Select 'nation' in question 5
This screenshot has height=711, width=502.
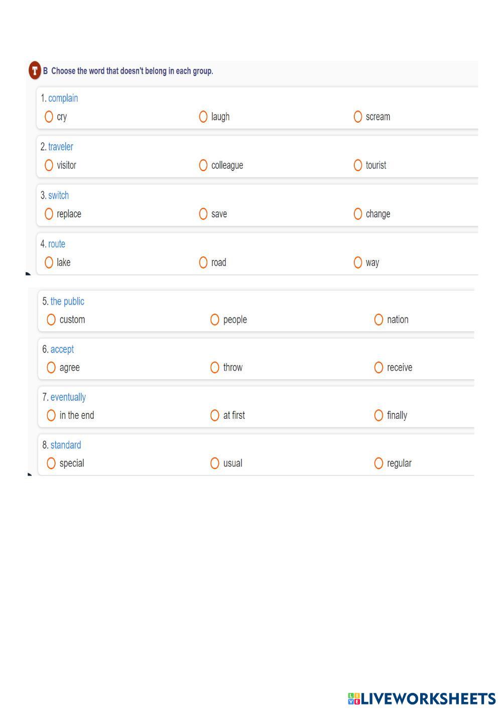tap(379, 320)
